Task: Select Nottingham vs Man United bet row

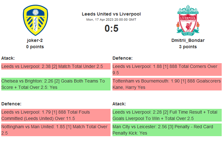Action: tap(56, 130)
